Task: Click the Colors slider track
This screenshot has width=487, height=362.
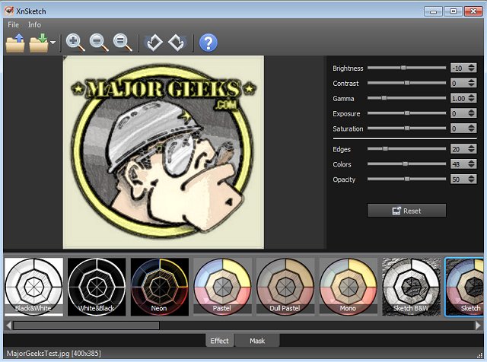Action: click(406, 164)
